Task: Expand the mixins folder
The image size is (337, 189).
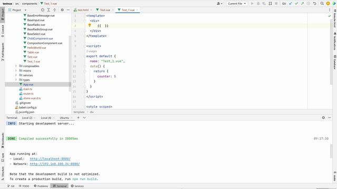Action: [16, 71]
